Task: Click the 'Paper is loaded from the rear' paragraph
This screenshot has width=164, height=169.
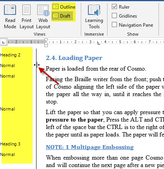Action: pyautogui.click(x=96, y=69)
